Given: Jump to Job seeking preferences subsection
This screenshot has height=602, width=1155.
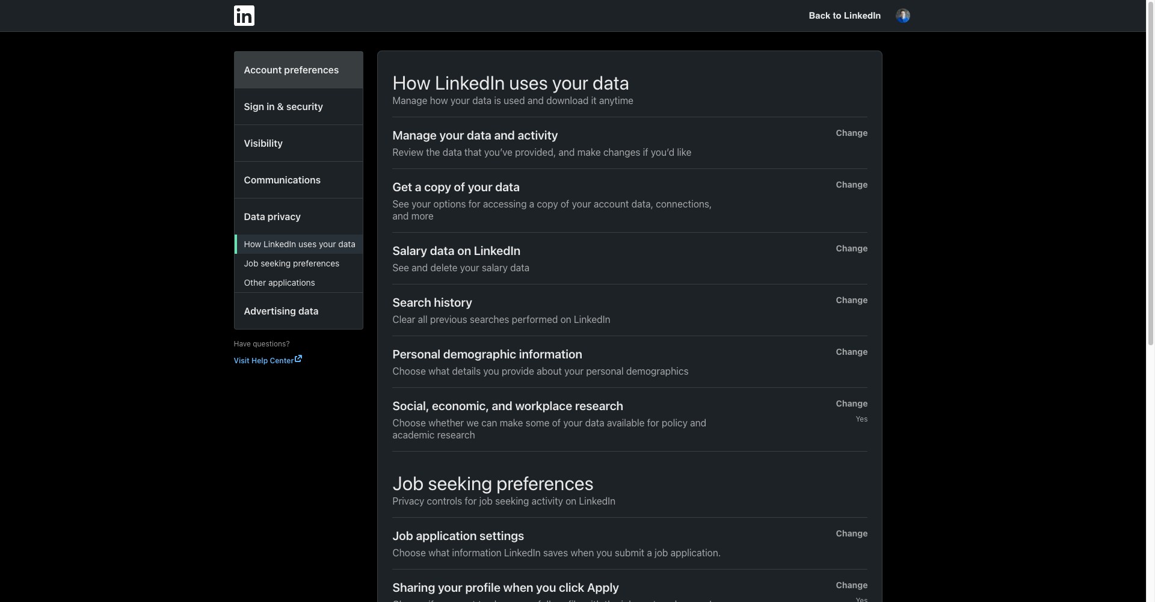Looking at the screenshot, I should pos(291,264).
